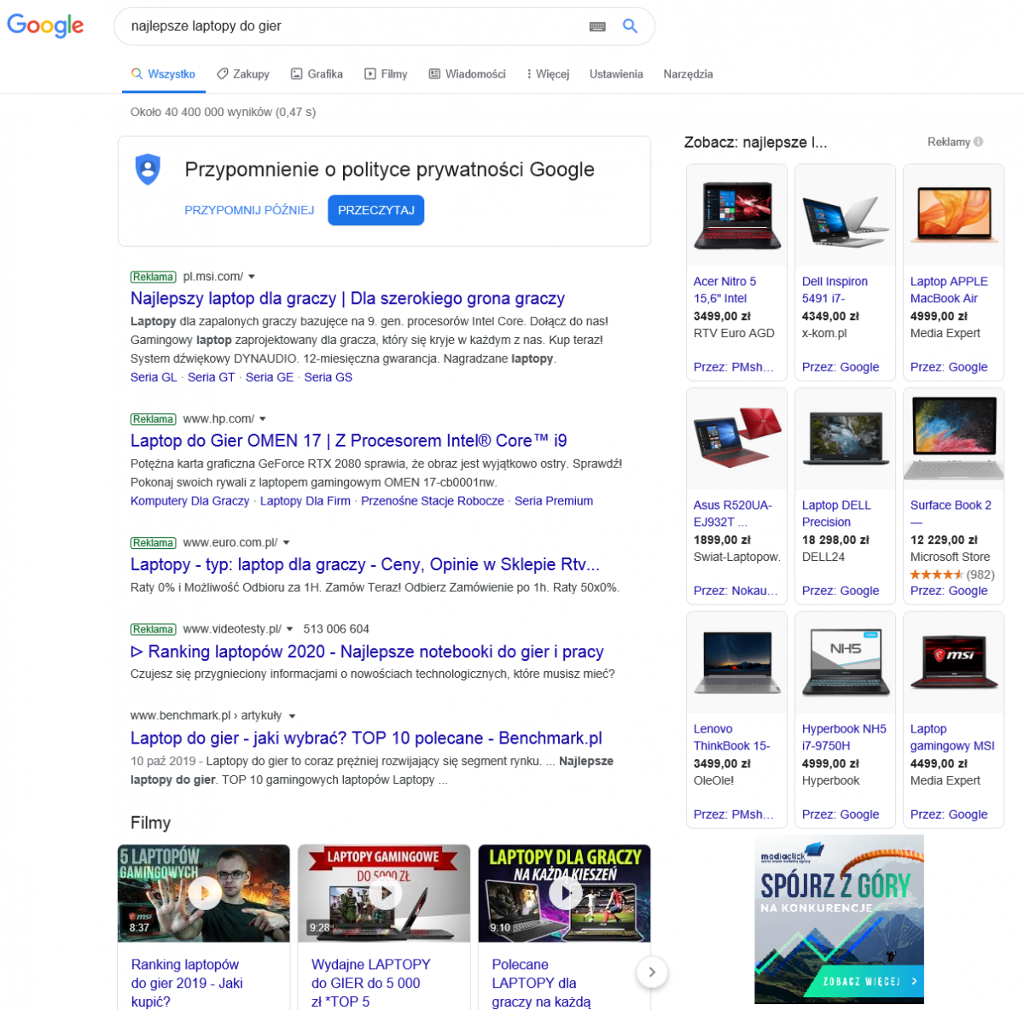Switch to the Grafika tab
The image size is (1024, 1010).
[317, 74]
